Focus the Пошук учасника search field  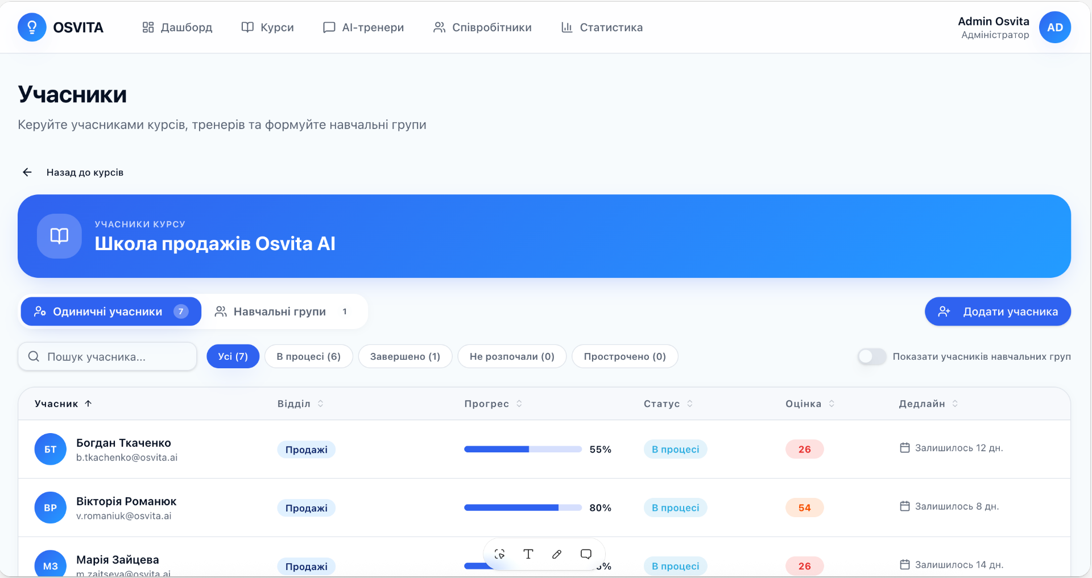point(107,356)
